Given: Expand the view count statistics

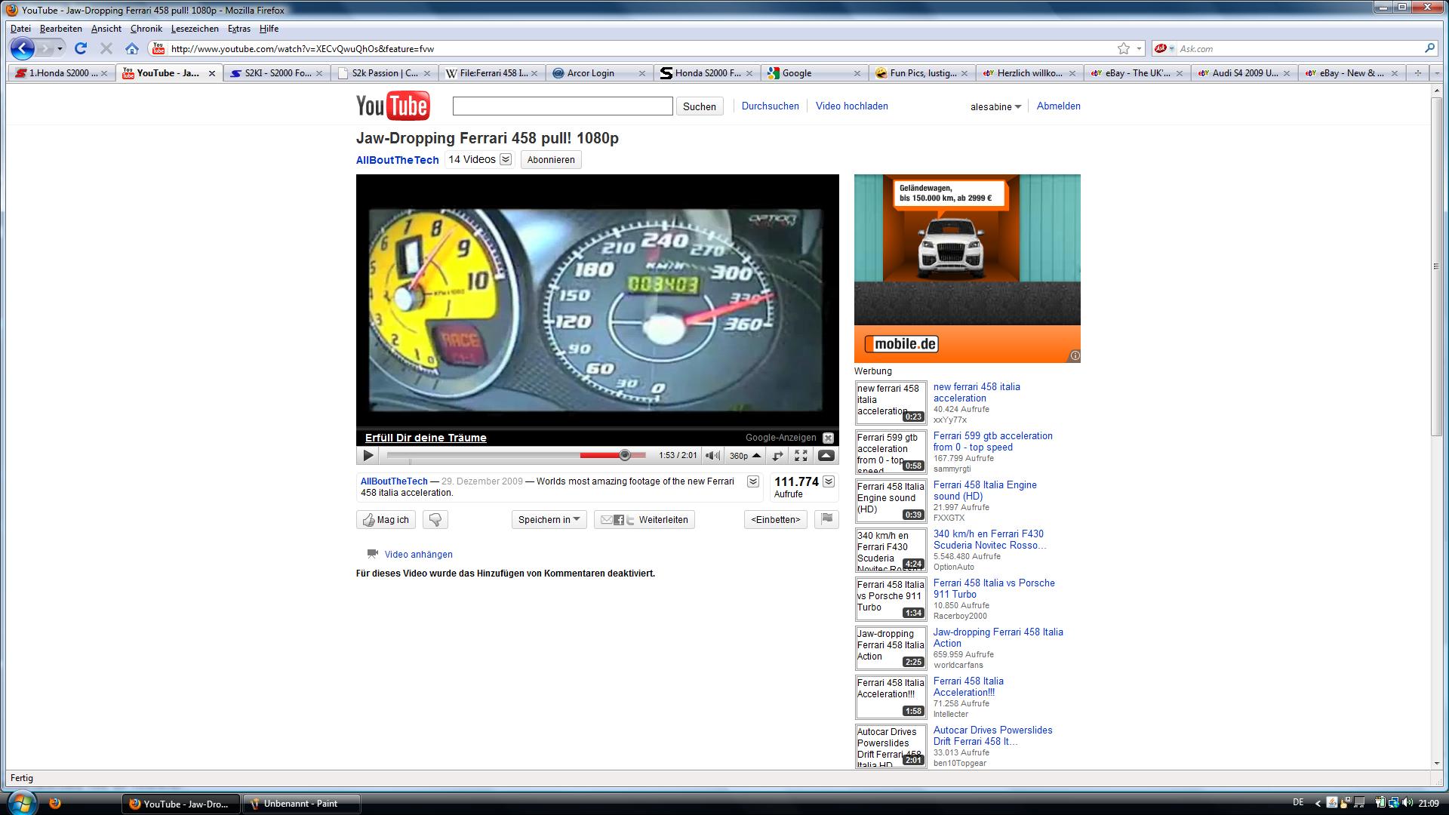Looking at the screenshot, I should pyautogui.click(x=829, y=481).
